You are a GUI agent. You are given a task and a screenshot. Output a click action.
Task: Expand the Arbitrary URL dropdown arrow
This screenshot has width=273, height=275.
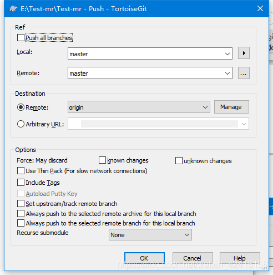[244, 124]
